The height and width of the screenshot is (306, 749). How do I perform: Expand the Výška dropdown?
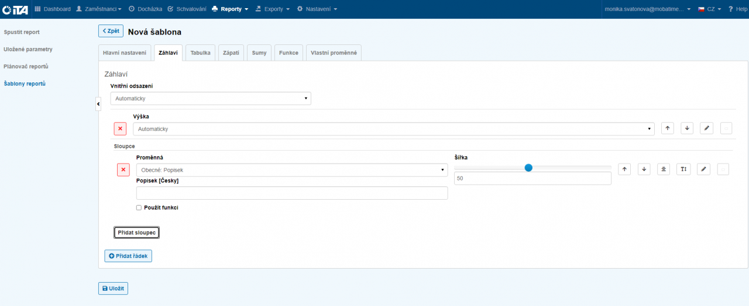point(393,129)
